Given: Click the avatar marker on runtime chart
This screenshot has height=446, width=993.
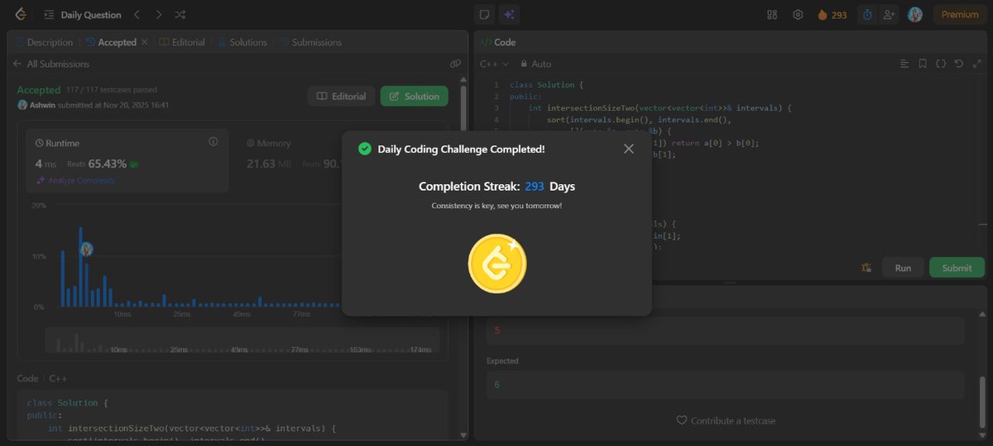Looking at the screenshot, I should pos(86,249).
